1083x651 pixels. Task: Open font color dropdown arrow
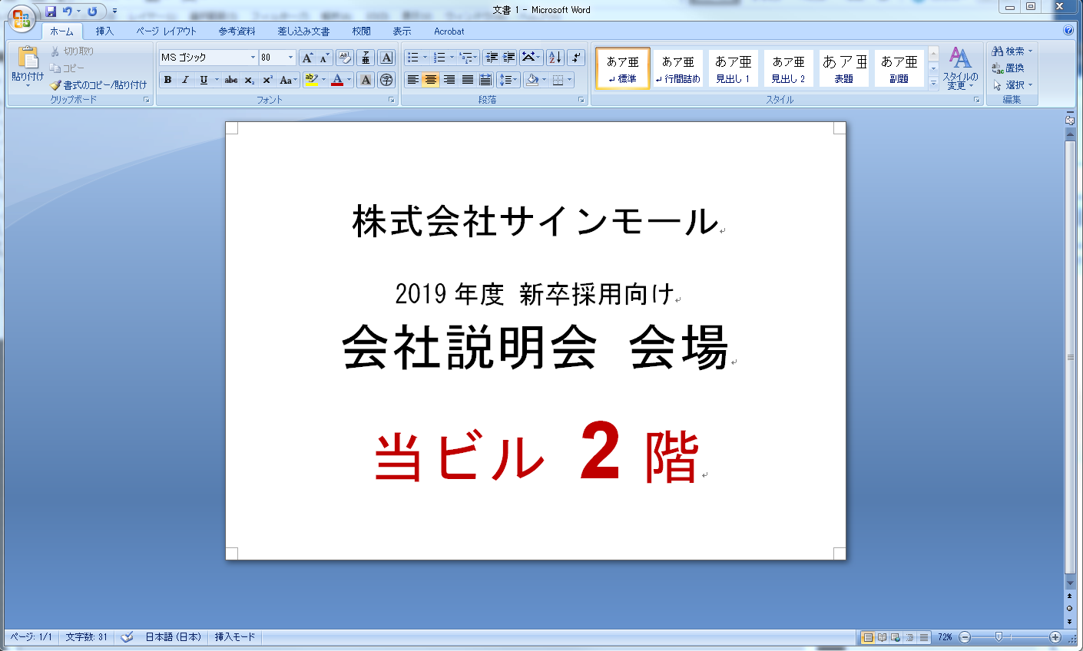tap(349, 80)
